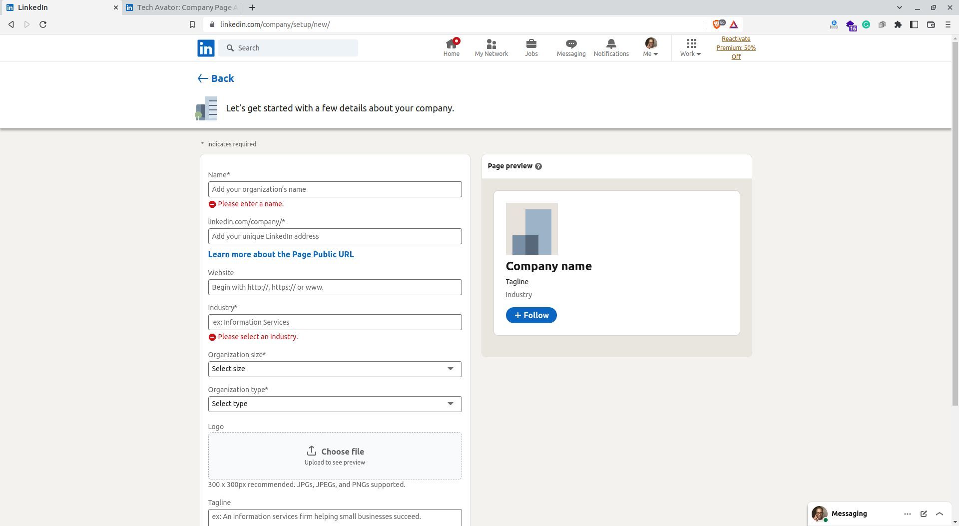Click the Follow button in page preview
959x526 pixels.
point(531,315)
